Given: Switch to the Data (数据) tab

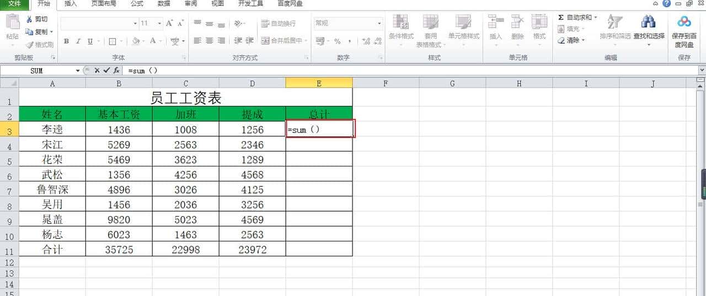Looking at the screenshot, I should [164, 4].
